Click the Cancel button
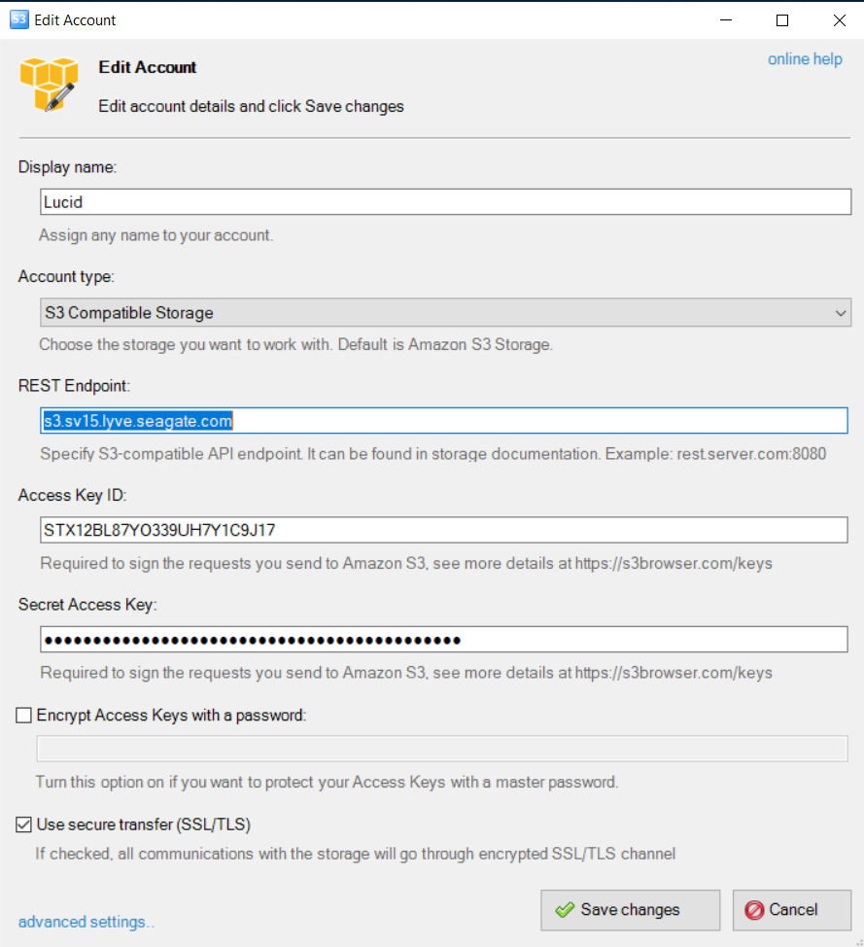 [x=792, y=909]
